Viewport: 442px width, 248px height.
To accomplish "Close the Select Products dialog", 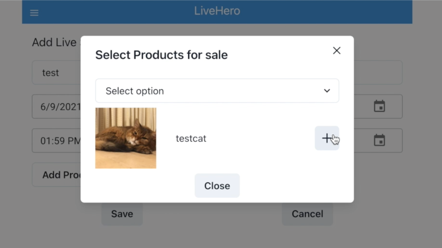I will click(217, 185).
